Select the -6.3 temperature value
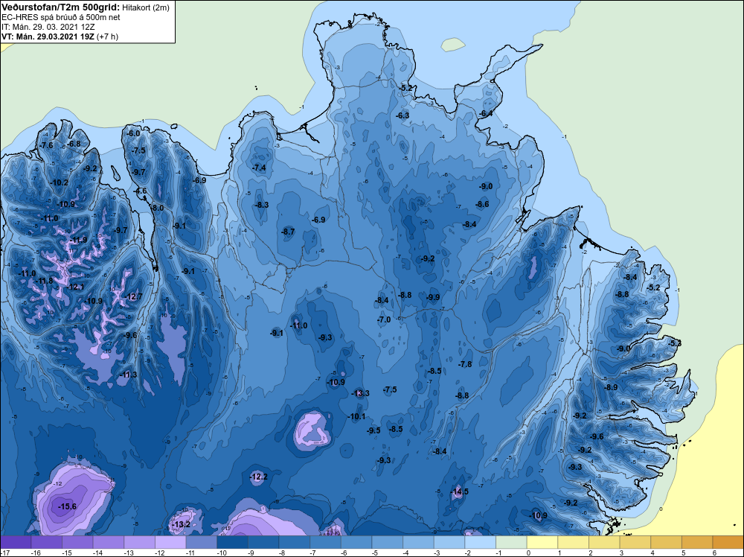 tap(403, 115)
